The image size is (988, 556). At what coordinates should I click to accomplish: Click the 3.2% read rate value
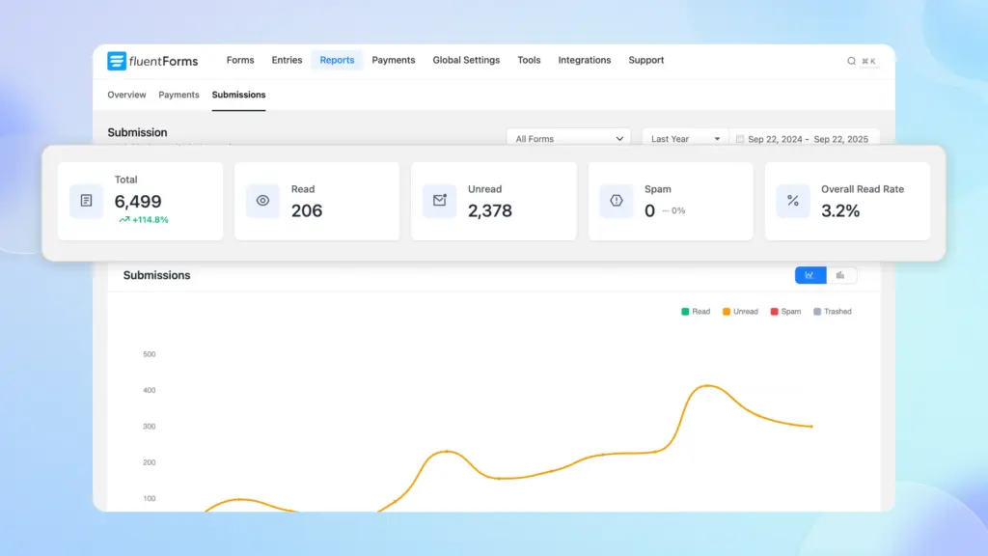840,210
